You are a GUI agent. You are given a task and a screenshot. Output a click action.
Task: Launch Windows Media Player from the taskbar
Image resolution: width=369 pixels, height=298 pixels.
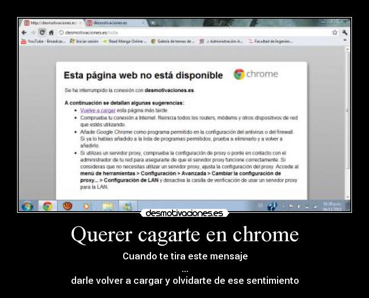coord(87,206)
